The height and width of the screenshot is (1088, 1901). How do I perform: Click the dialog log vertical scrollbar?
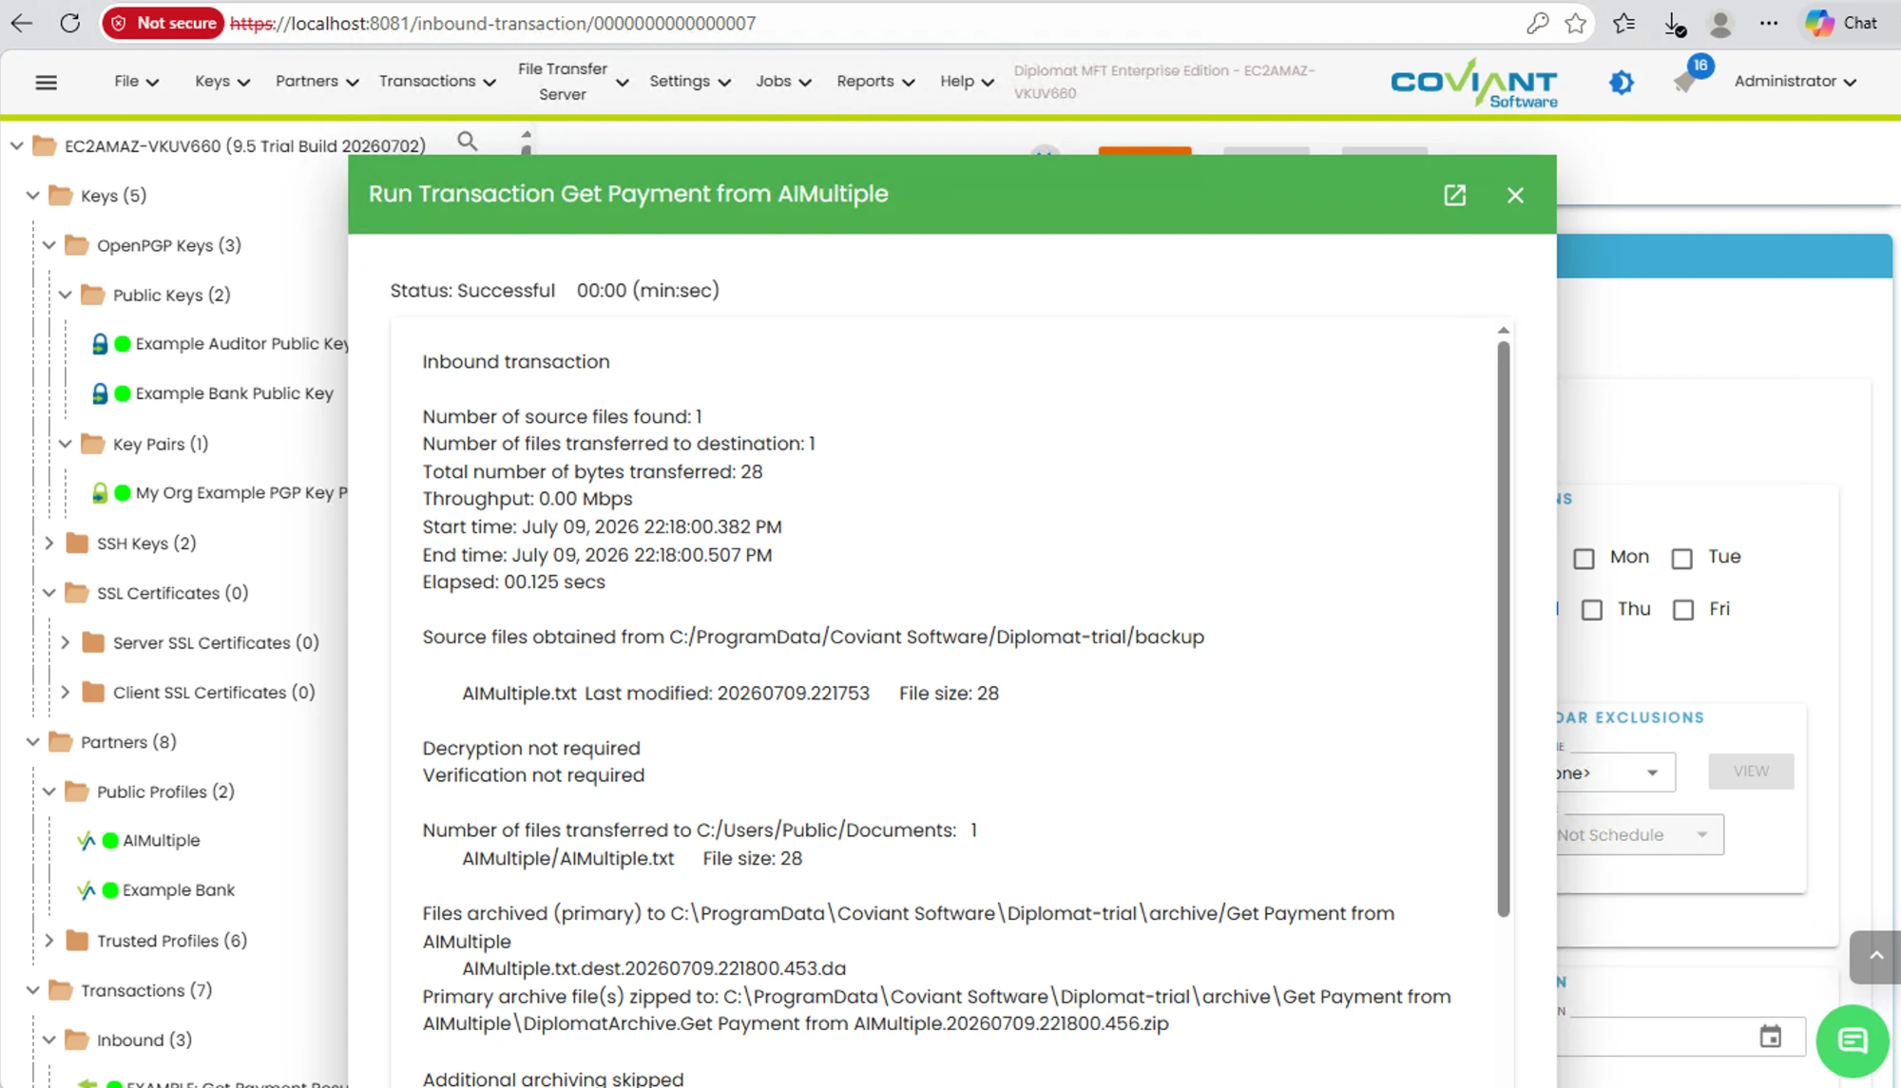(x=1503, y=627)
